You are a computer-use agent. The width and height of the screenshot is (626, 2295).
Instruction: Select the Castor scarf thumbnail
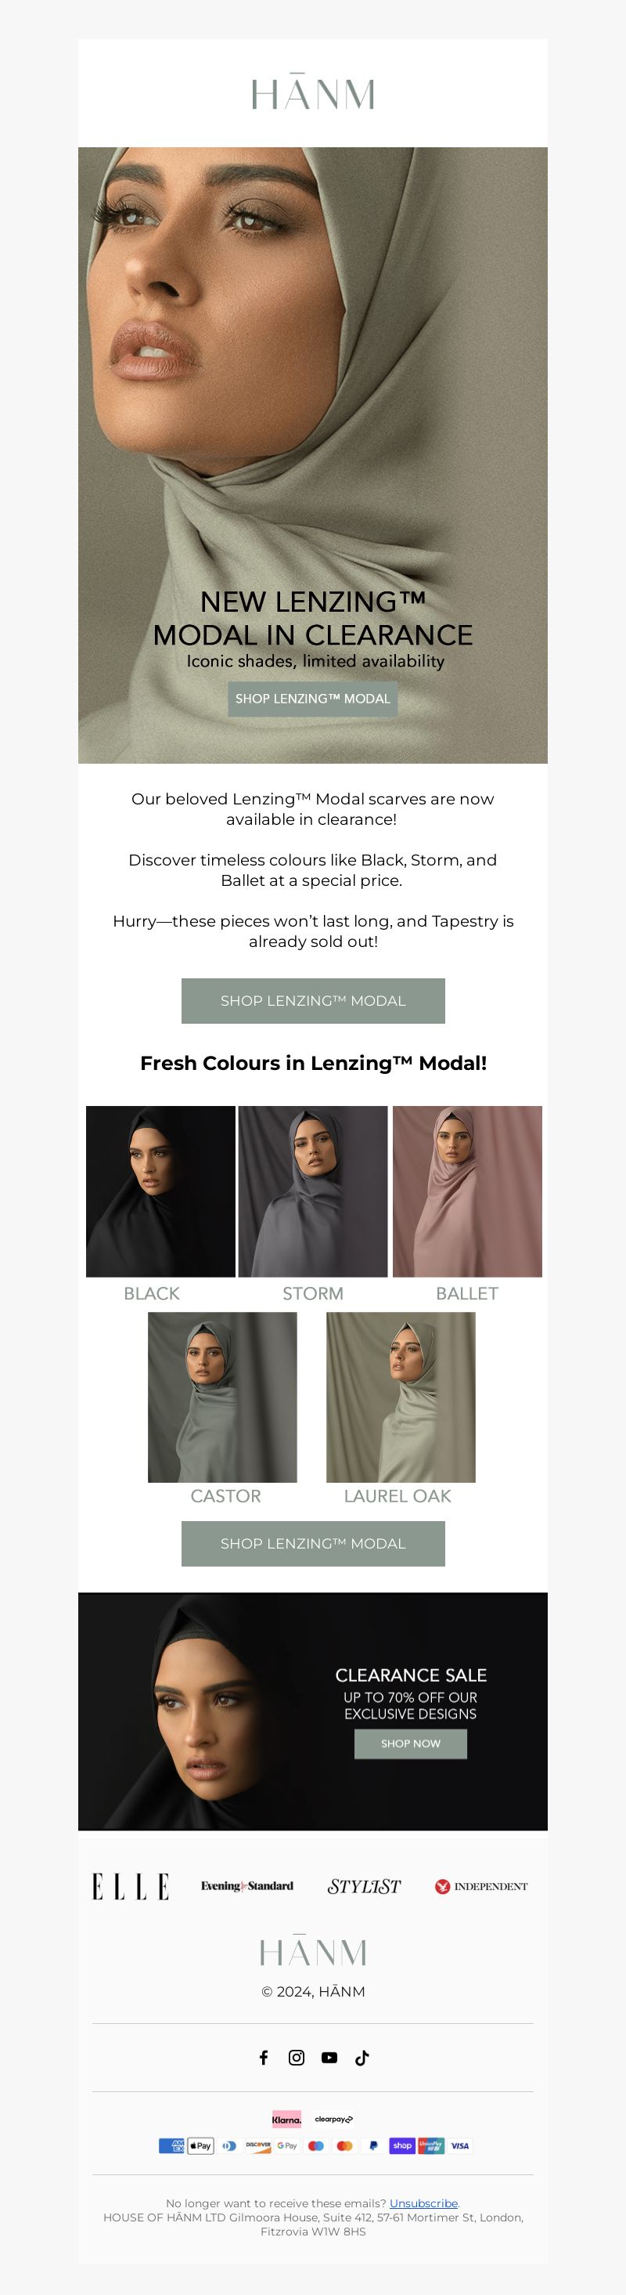point(222,1397)
